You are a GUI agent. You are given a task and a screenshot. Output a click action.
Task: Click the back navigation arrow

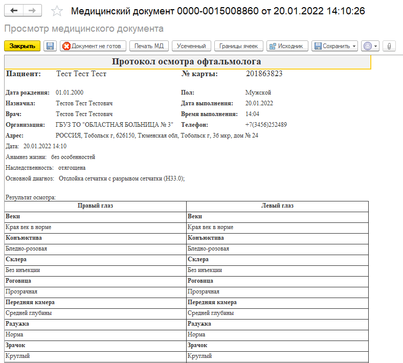point(14,11)
